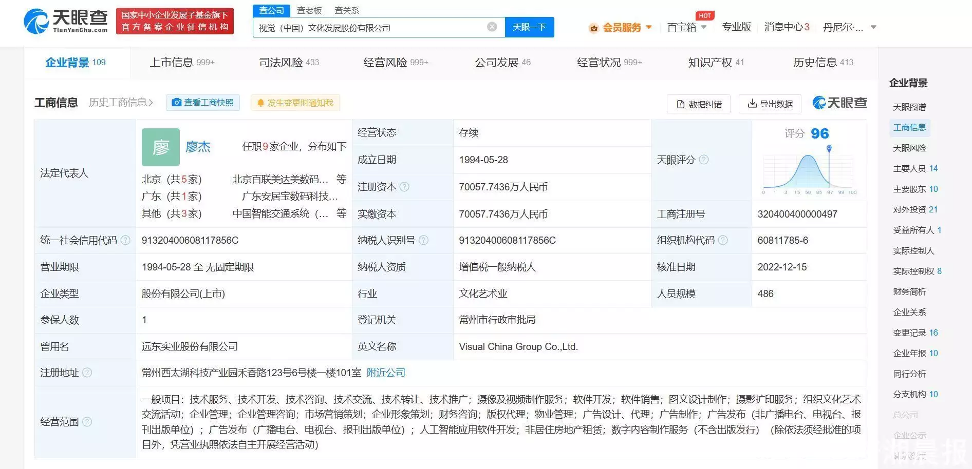Clear the search box with X icon
The height and width of the screenshot is (469, 972).
pyautogui.click(x=492, y=27)
